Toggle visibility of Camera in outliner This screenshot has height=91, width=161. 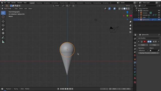point(159,13)
